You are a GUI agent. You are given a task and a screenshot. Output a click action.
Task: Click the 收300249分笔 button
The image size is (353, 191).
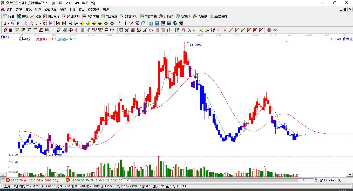[x=327, y=180]
